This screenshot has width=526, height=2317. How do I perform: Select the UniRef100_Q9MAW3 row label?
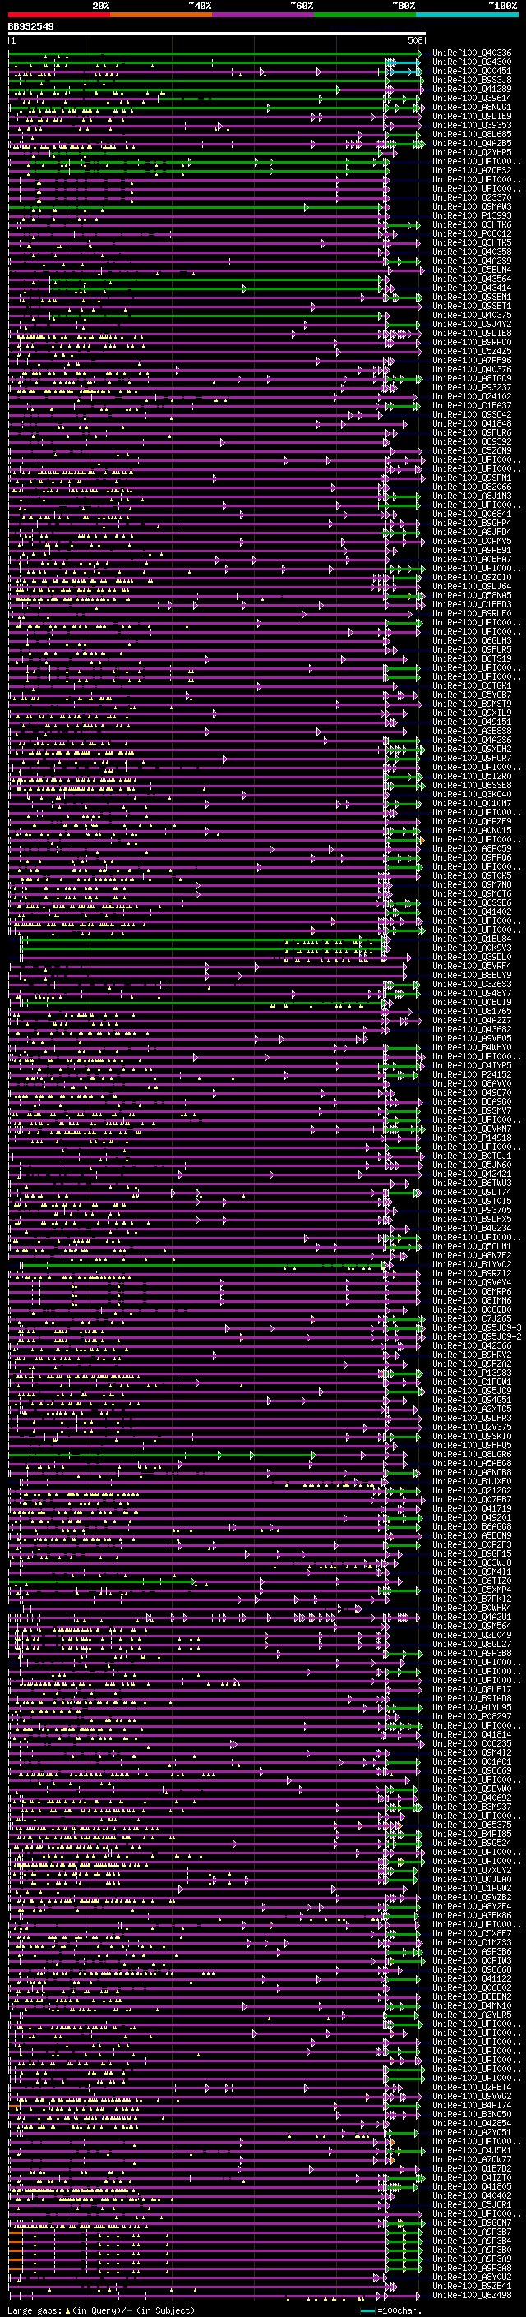472,207
